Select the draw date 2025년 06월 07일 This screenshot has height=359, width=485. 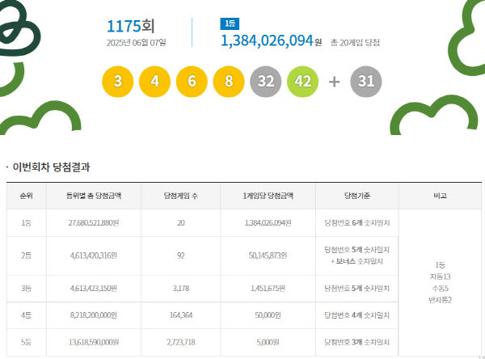pos(137,43)
